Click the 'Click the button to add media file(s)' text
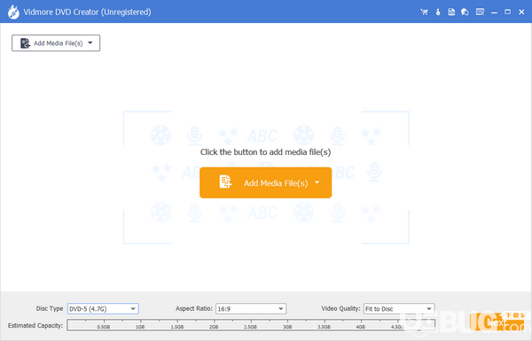This screenshot has height=341, width=532. pyautogui.click(x=265, y=152)
